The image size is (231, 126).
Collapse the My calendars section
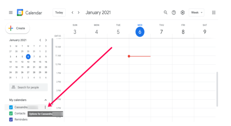[x=46, y=100]
